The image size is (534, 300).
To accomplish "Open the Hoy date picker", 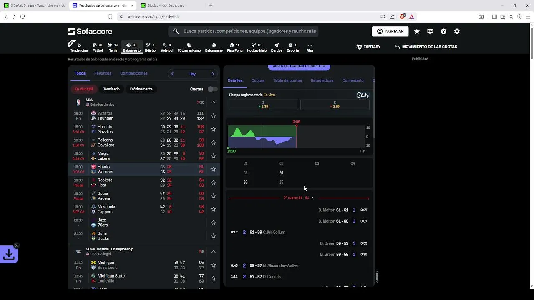I will click(192, 74).
